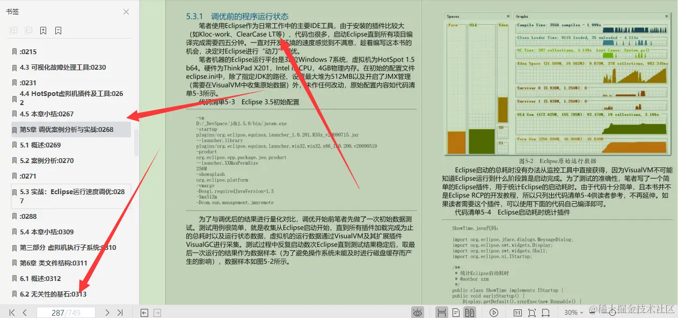Click the add bookmark icon
The height and width of the screenshot is (318, 678).
tap(43, 31)
